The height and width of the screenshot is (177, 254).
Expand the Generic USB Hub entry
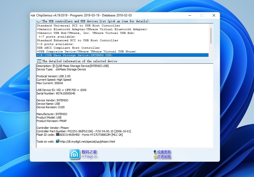coord(38,33)
